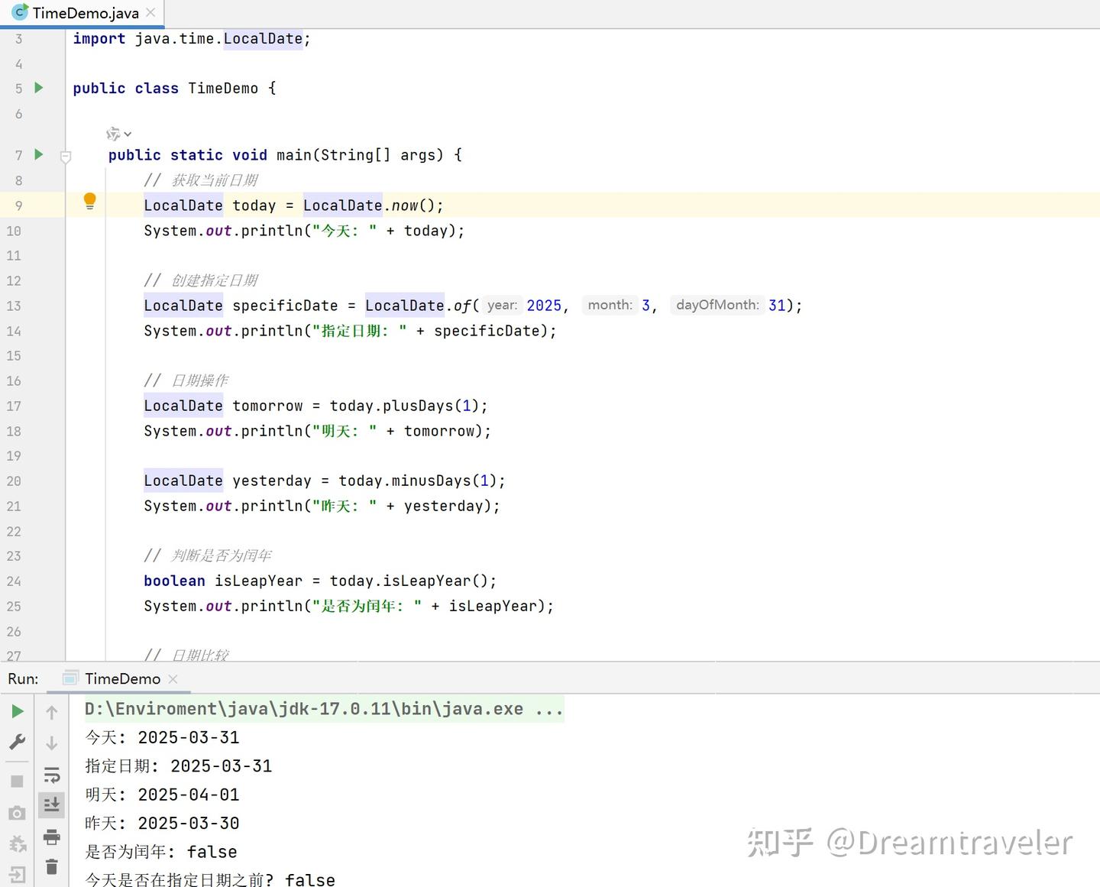The image size is (1100, 887).
Task: Click line number 24 in the gutter
Action: 14,581
